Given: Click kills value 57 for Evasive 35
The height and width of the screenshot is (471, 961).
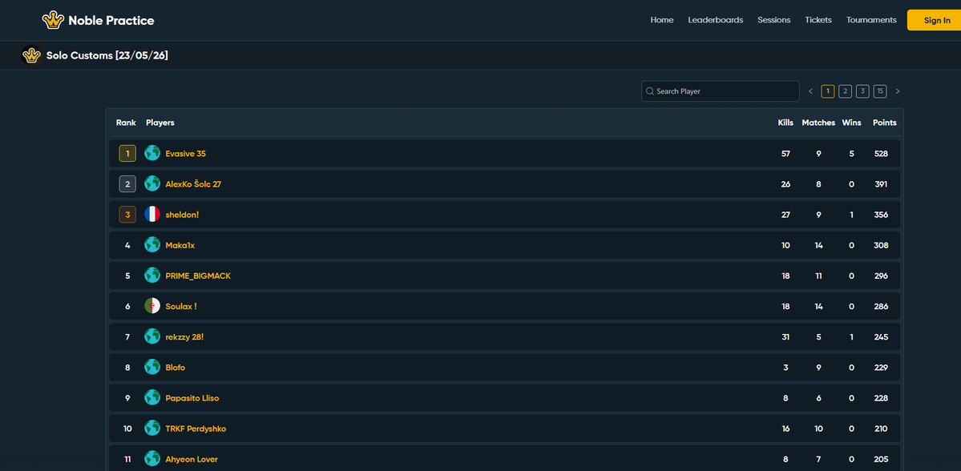Looking at the screenshot, I should 785,154.
